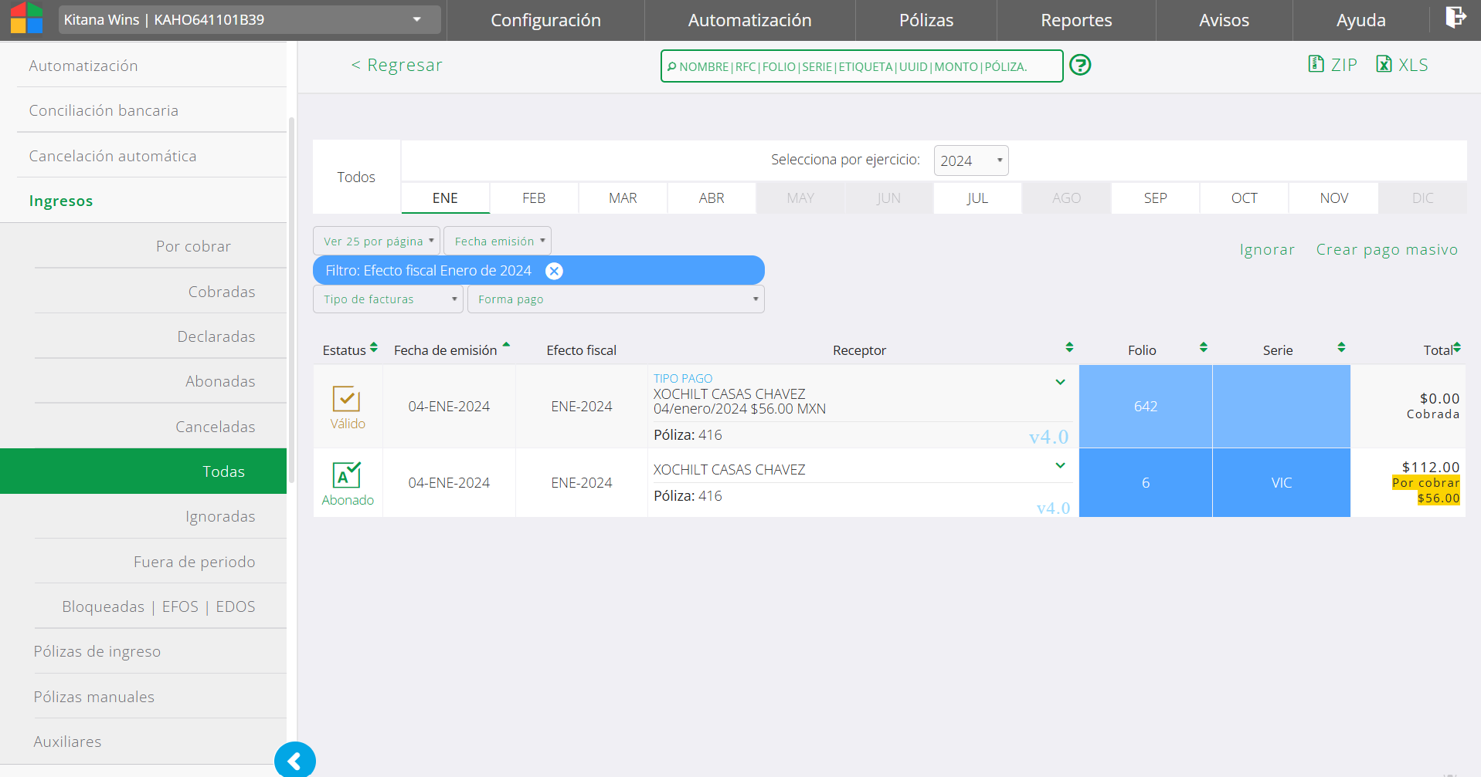Sort by Estatus column arrows
The height and width of the screenshot is (777, 1481).
[x=374, y=348]
